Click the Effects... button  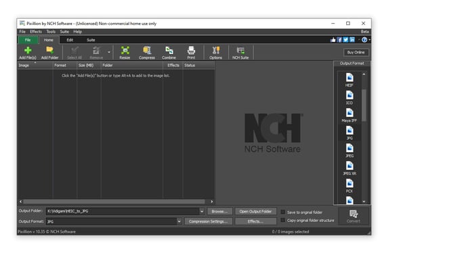click(x=255, y=221)
